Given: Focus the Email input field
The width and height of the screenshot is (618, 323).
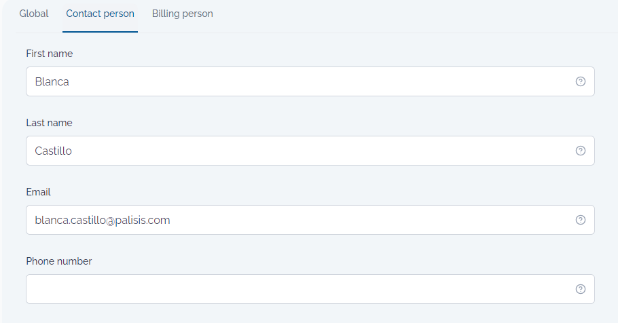Looking at the screenshot, I should coord(310,220).
